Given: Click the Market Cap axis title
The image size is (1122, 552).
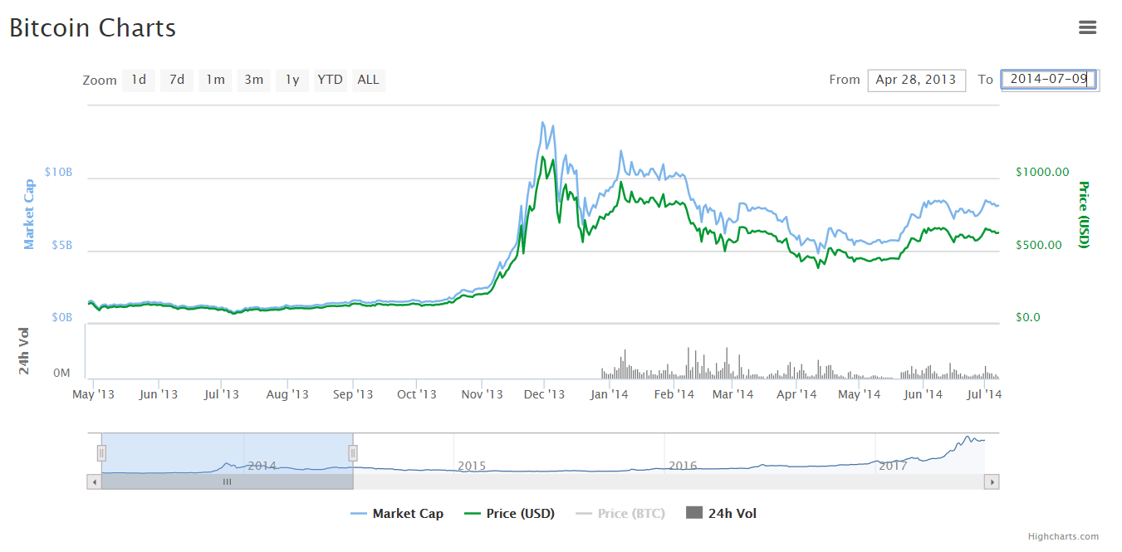Looking at the screenshot, I should click(30, 214).
